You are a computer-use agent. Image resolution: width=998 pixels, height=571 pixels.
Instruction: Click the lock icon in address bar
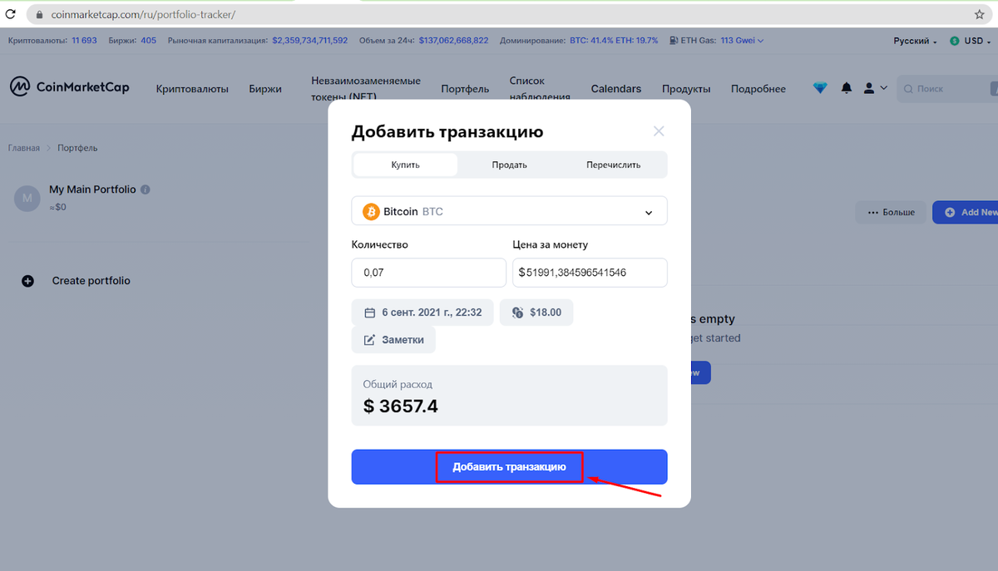pyautogui.click(x=38, y=15)
